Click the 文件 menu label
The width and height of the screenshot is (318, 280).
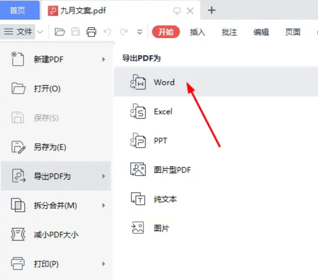tap(24, 32)
